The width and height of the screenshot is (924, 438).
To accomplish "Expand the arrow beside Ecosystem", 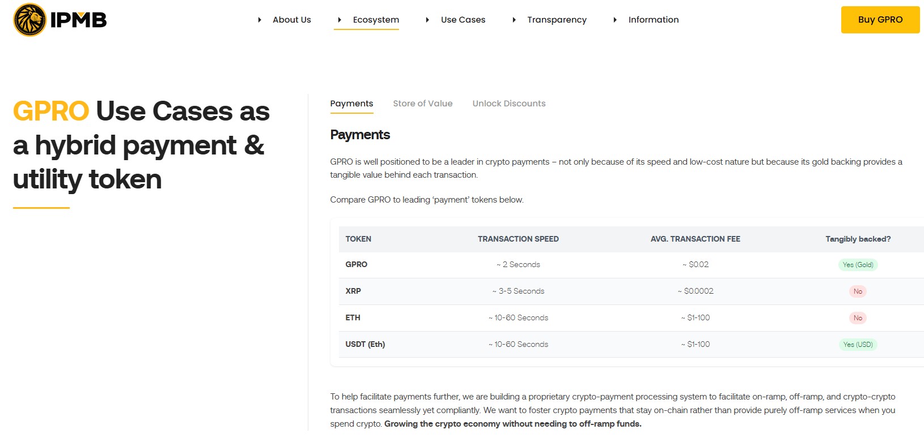I will point(340,20).
